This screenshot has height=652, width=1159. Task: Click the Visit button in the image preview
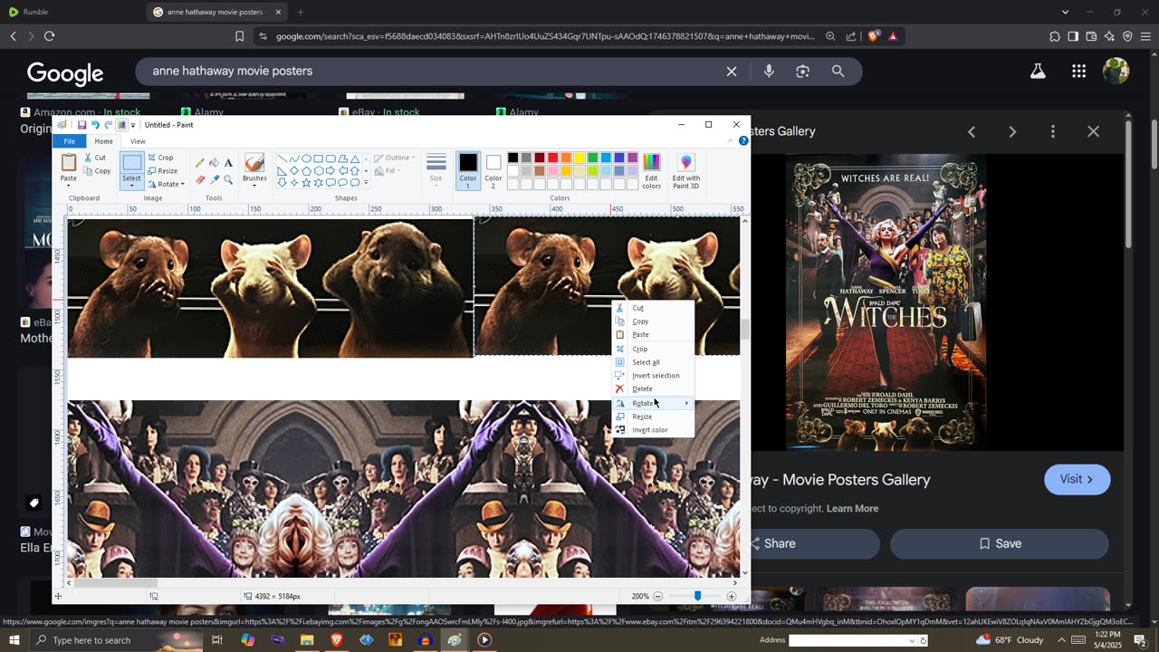pyautogui.click(x=1077, y=479)
